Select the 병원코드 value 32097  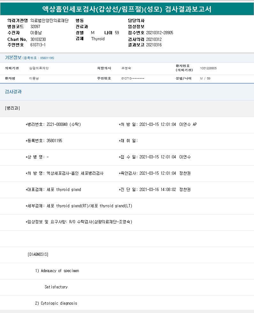[x=35, y=27]
